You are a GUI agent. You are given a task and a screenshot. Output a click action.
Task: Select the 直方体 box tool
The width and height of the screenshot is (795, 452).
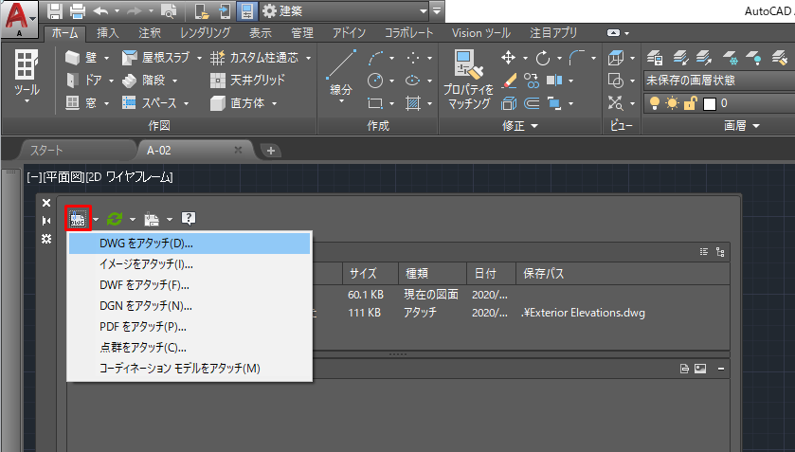237,103
